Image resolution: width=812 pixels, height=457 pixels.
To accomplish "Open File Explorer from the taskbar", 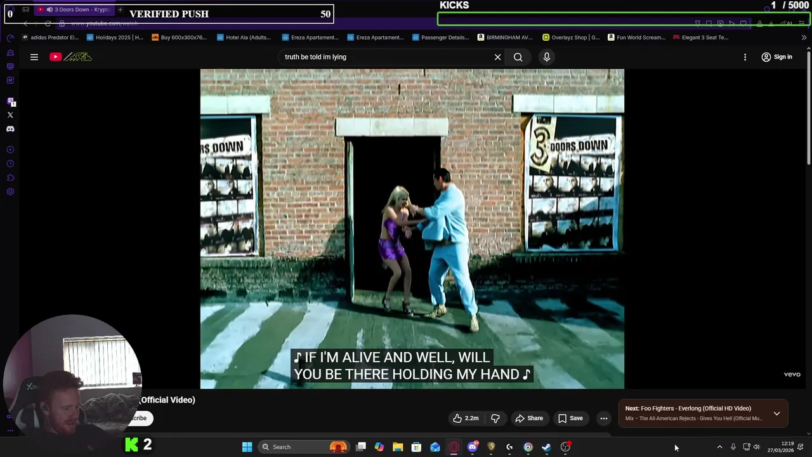I will [x=398, y=447].
